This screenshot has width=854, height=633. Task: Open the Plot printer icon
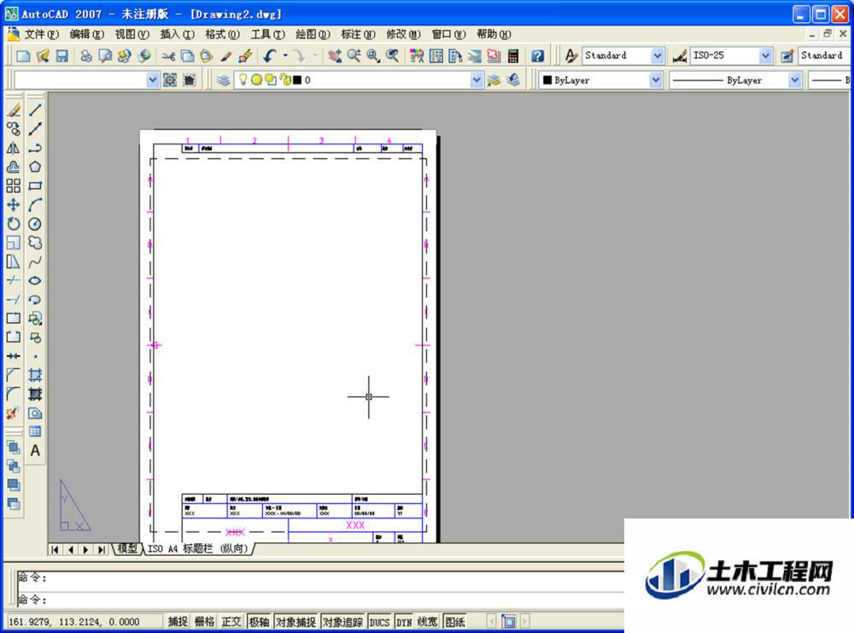[x=86, y=56]
